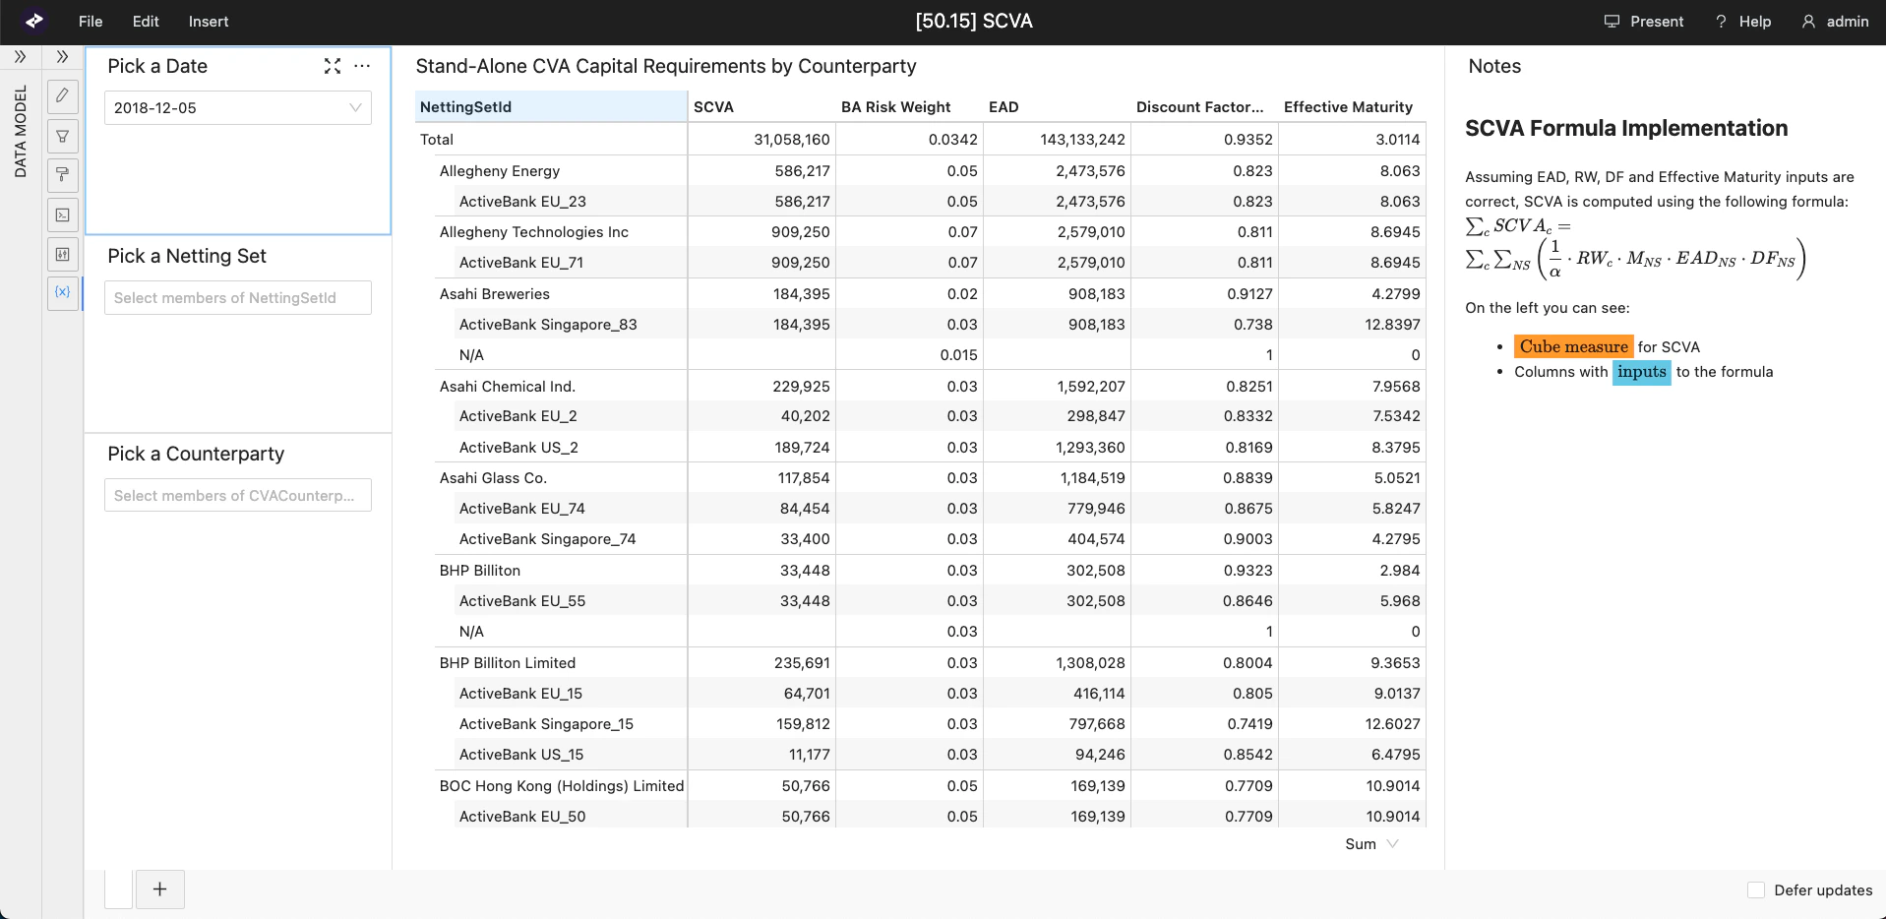Open the 2018-12-05 date dropdown
1886x919 pixels.
pyautogui.click(x=238, y=108)
